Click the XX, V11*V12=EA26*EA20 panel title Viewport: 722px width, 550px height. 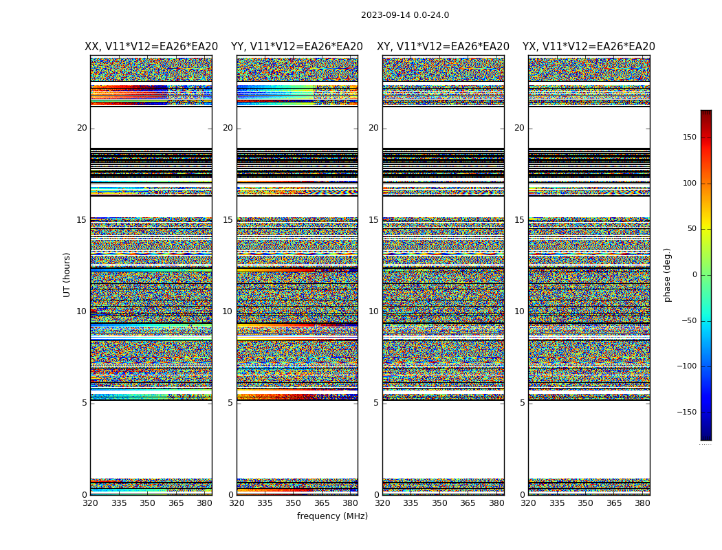(151, 47)
